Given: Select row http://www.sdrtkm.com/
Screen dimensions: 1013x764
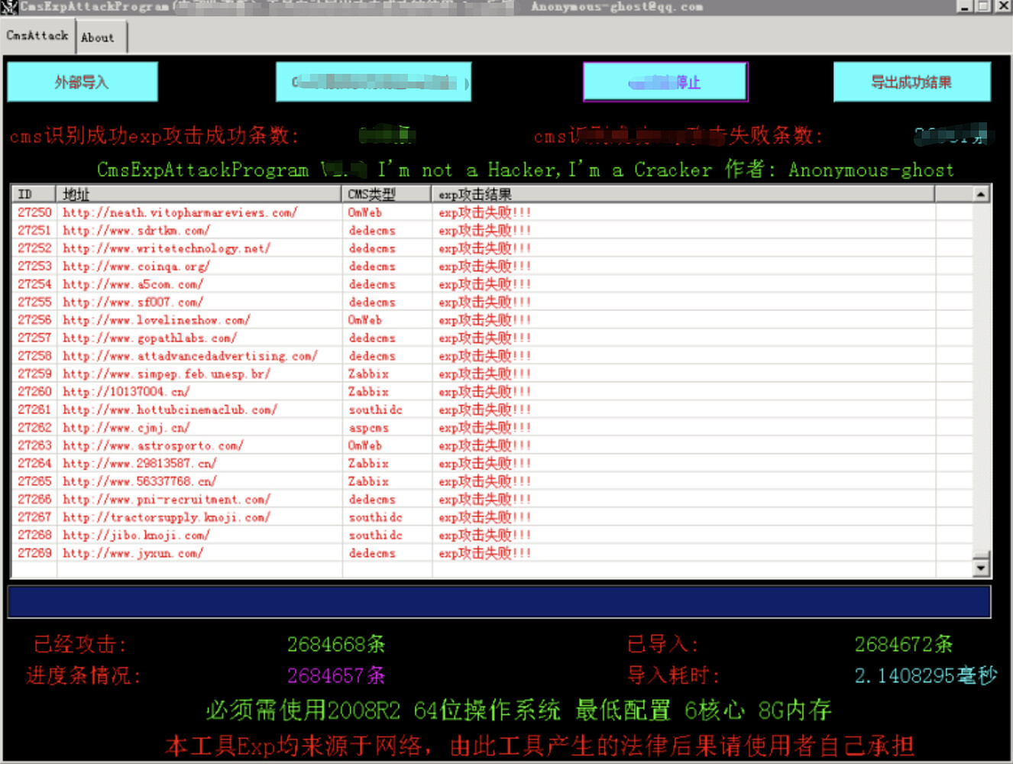Looking at the screenshot, I should pos(492,230).
